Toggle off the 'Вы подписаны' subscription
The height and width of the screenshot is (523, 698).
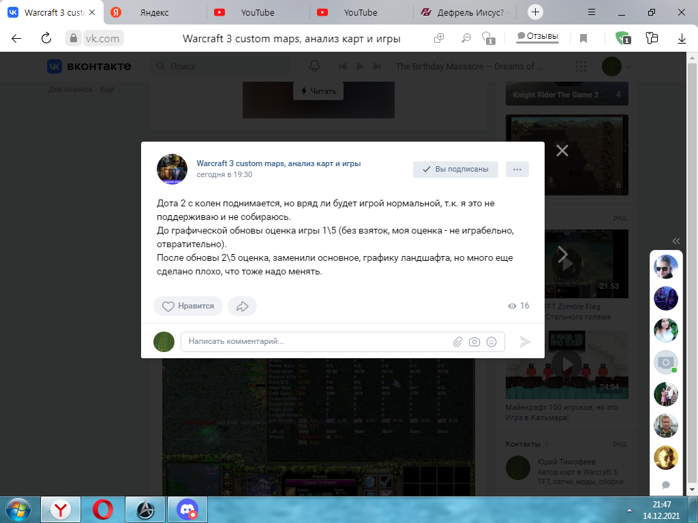(x=455, y=169)
